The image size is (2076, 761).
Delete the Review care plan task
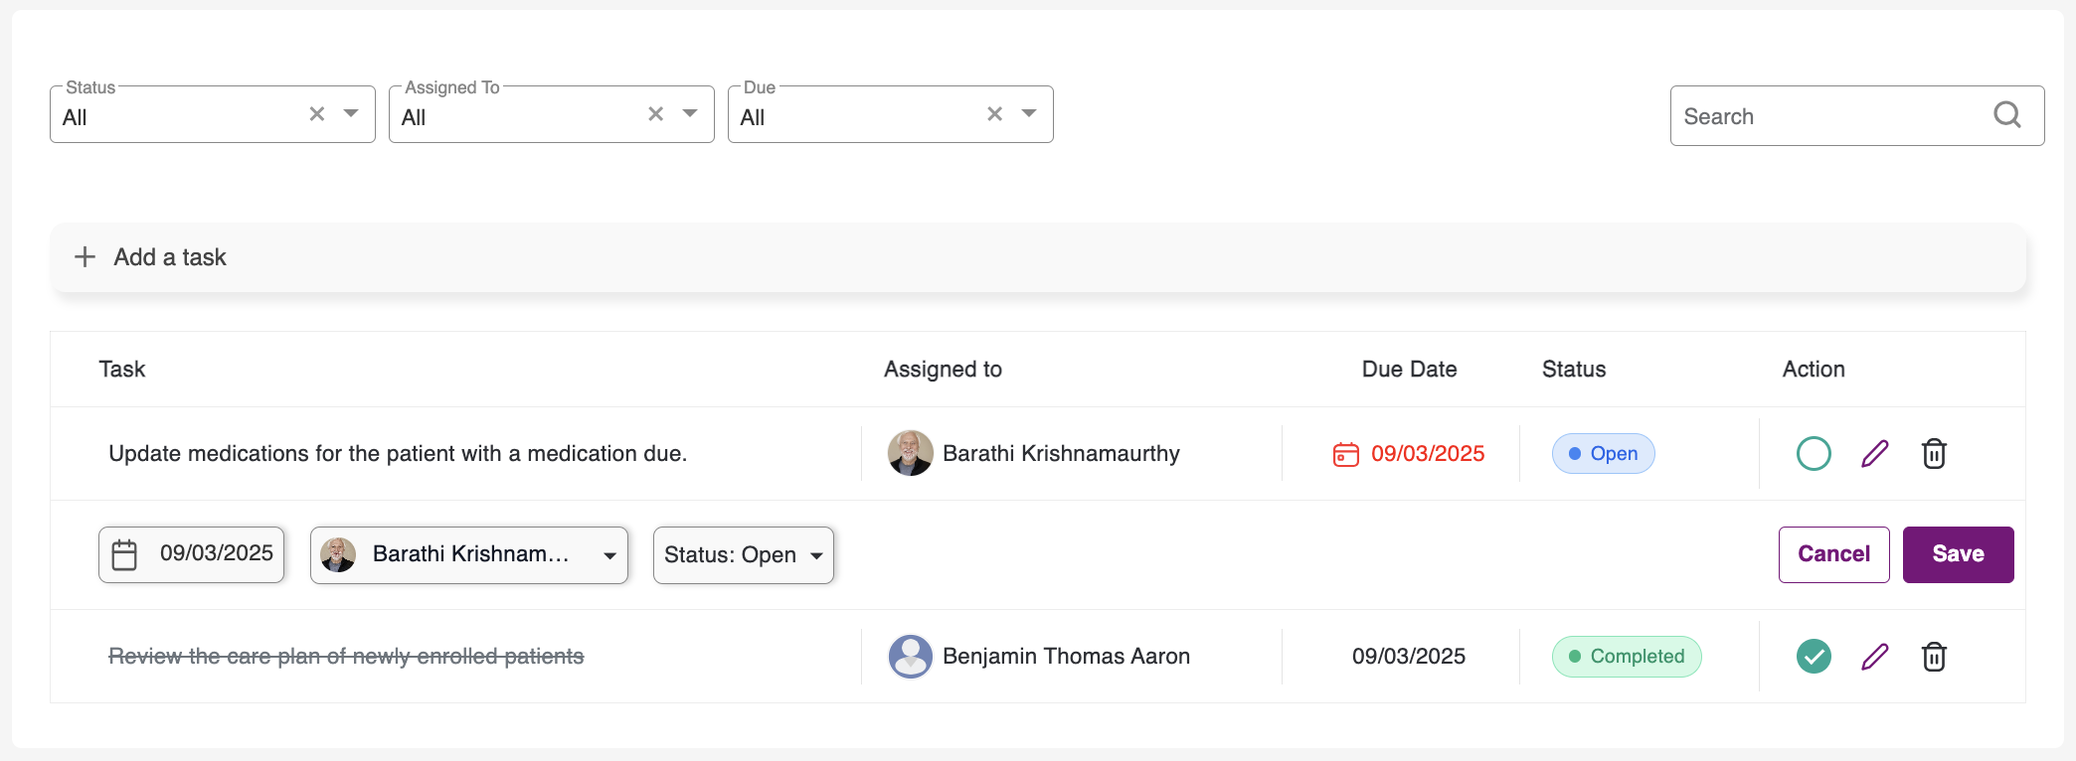tap(1934, 657)
